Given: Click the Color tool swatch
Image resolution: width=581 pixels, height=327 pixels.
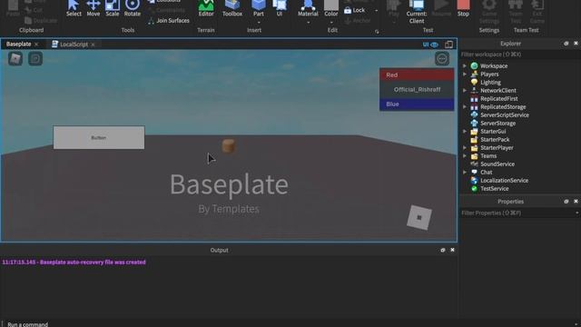Looking at the screenshot, I should tap(330, 8).
